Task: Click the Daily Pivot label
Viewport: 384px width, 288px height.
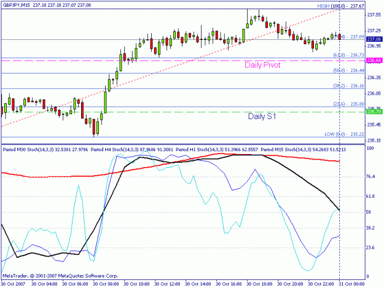Action: (x=262, y=65)
